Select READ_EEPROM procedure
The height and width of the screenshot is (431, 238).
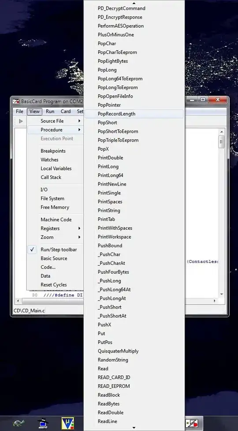(x=134, y=386)
